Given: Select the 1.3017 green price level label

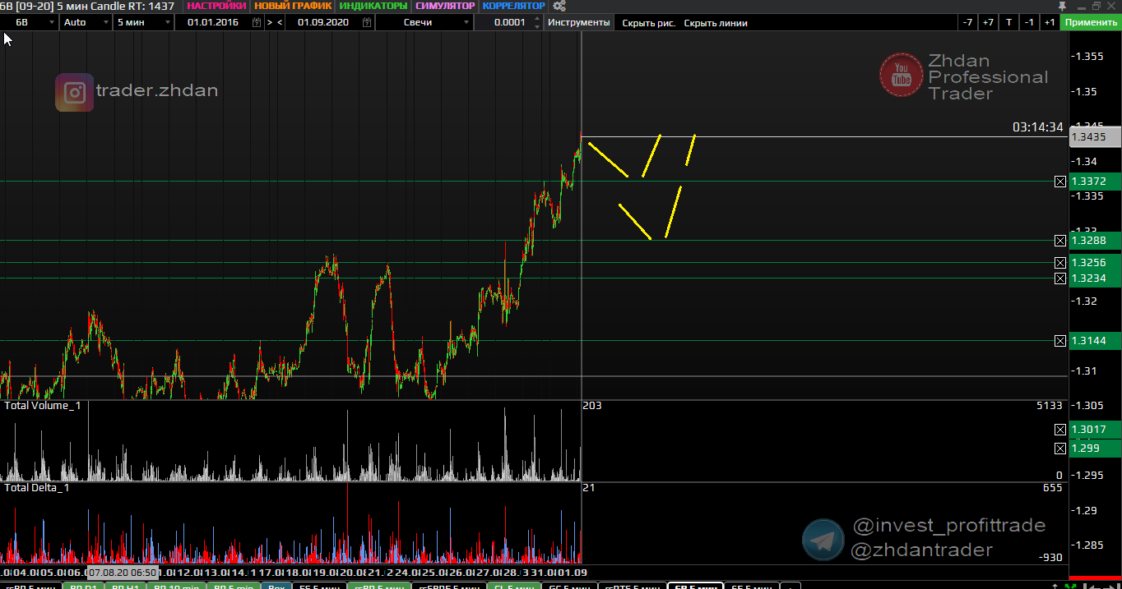Looking at the screenshot, I should (x=1095, y=430).
